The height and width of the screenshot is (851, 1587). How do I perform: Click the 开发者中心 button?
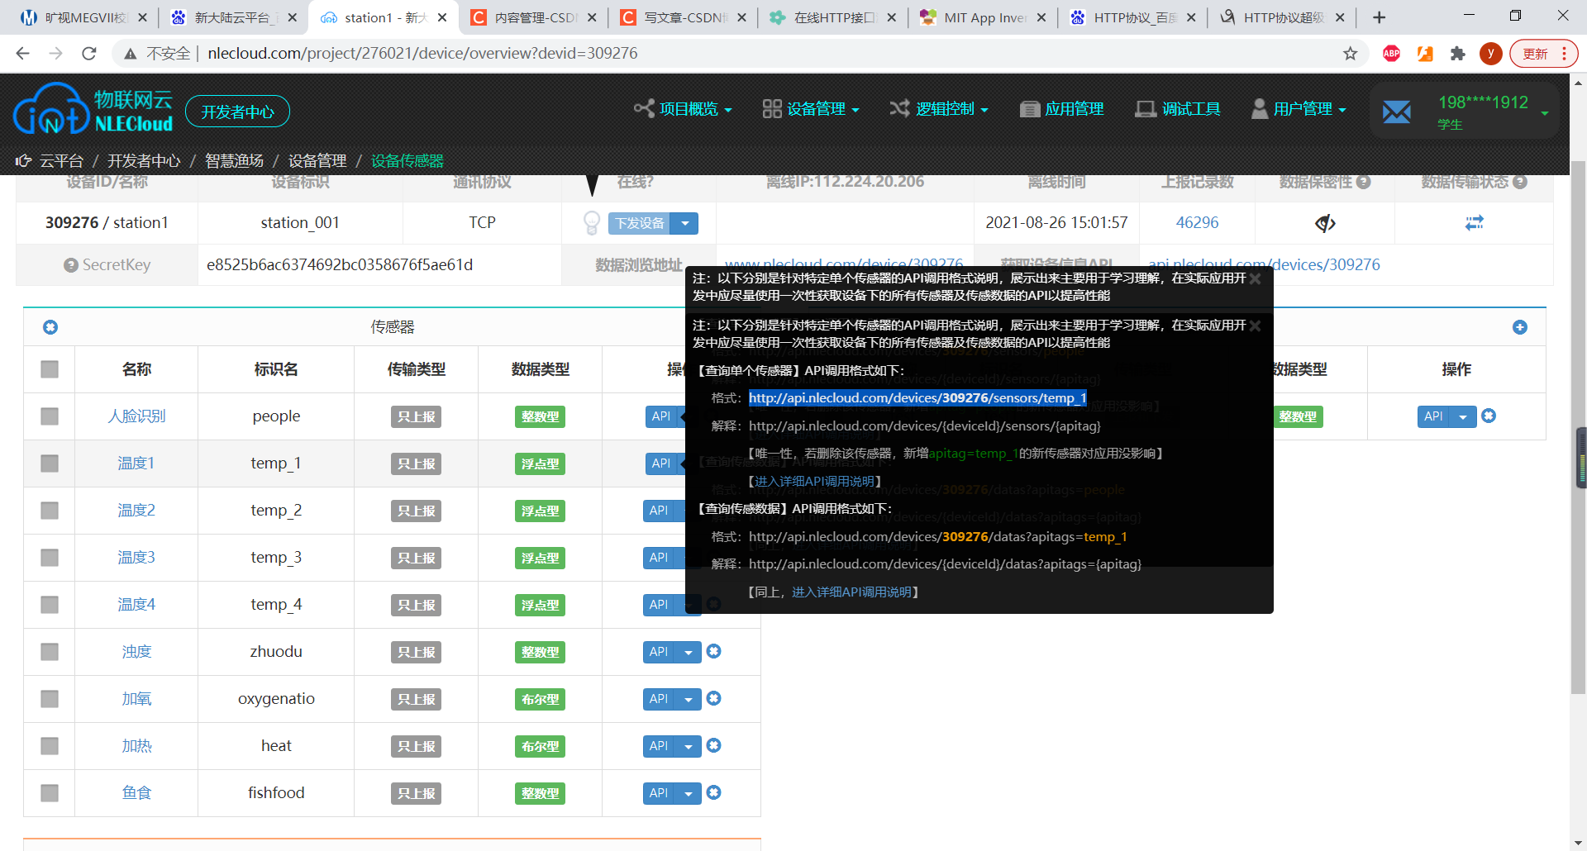pos(237,112)
